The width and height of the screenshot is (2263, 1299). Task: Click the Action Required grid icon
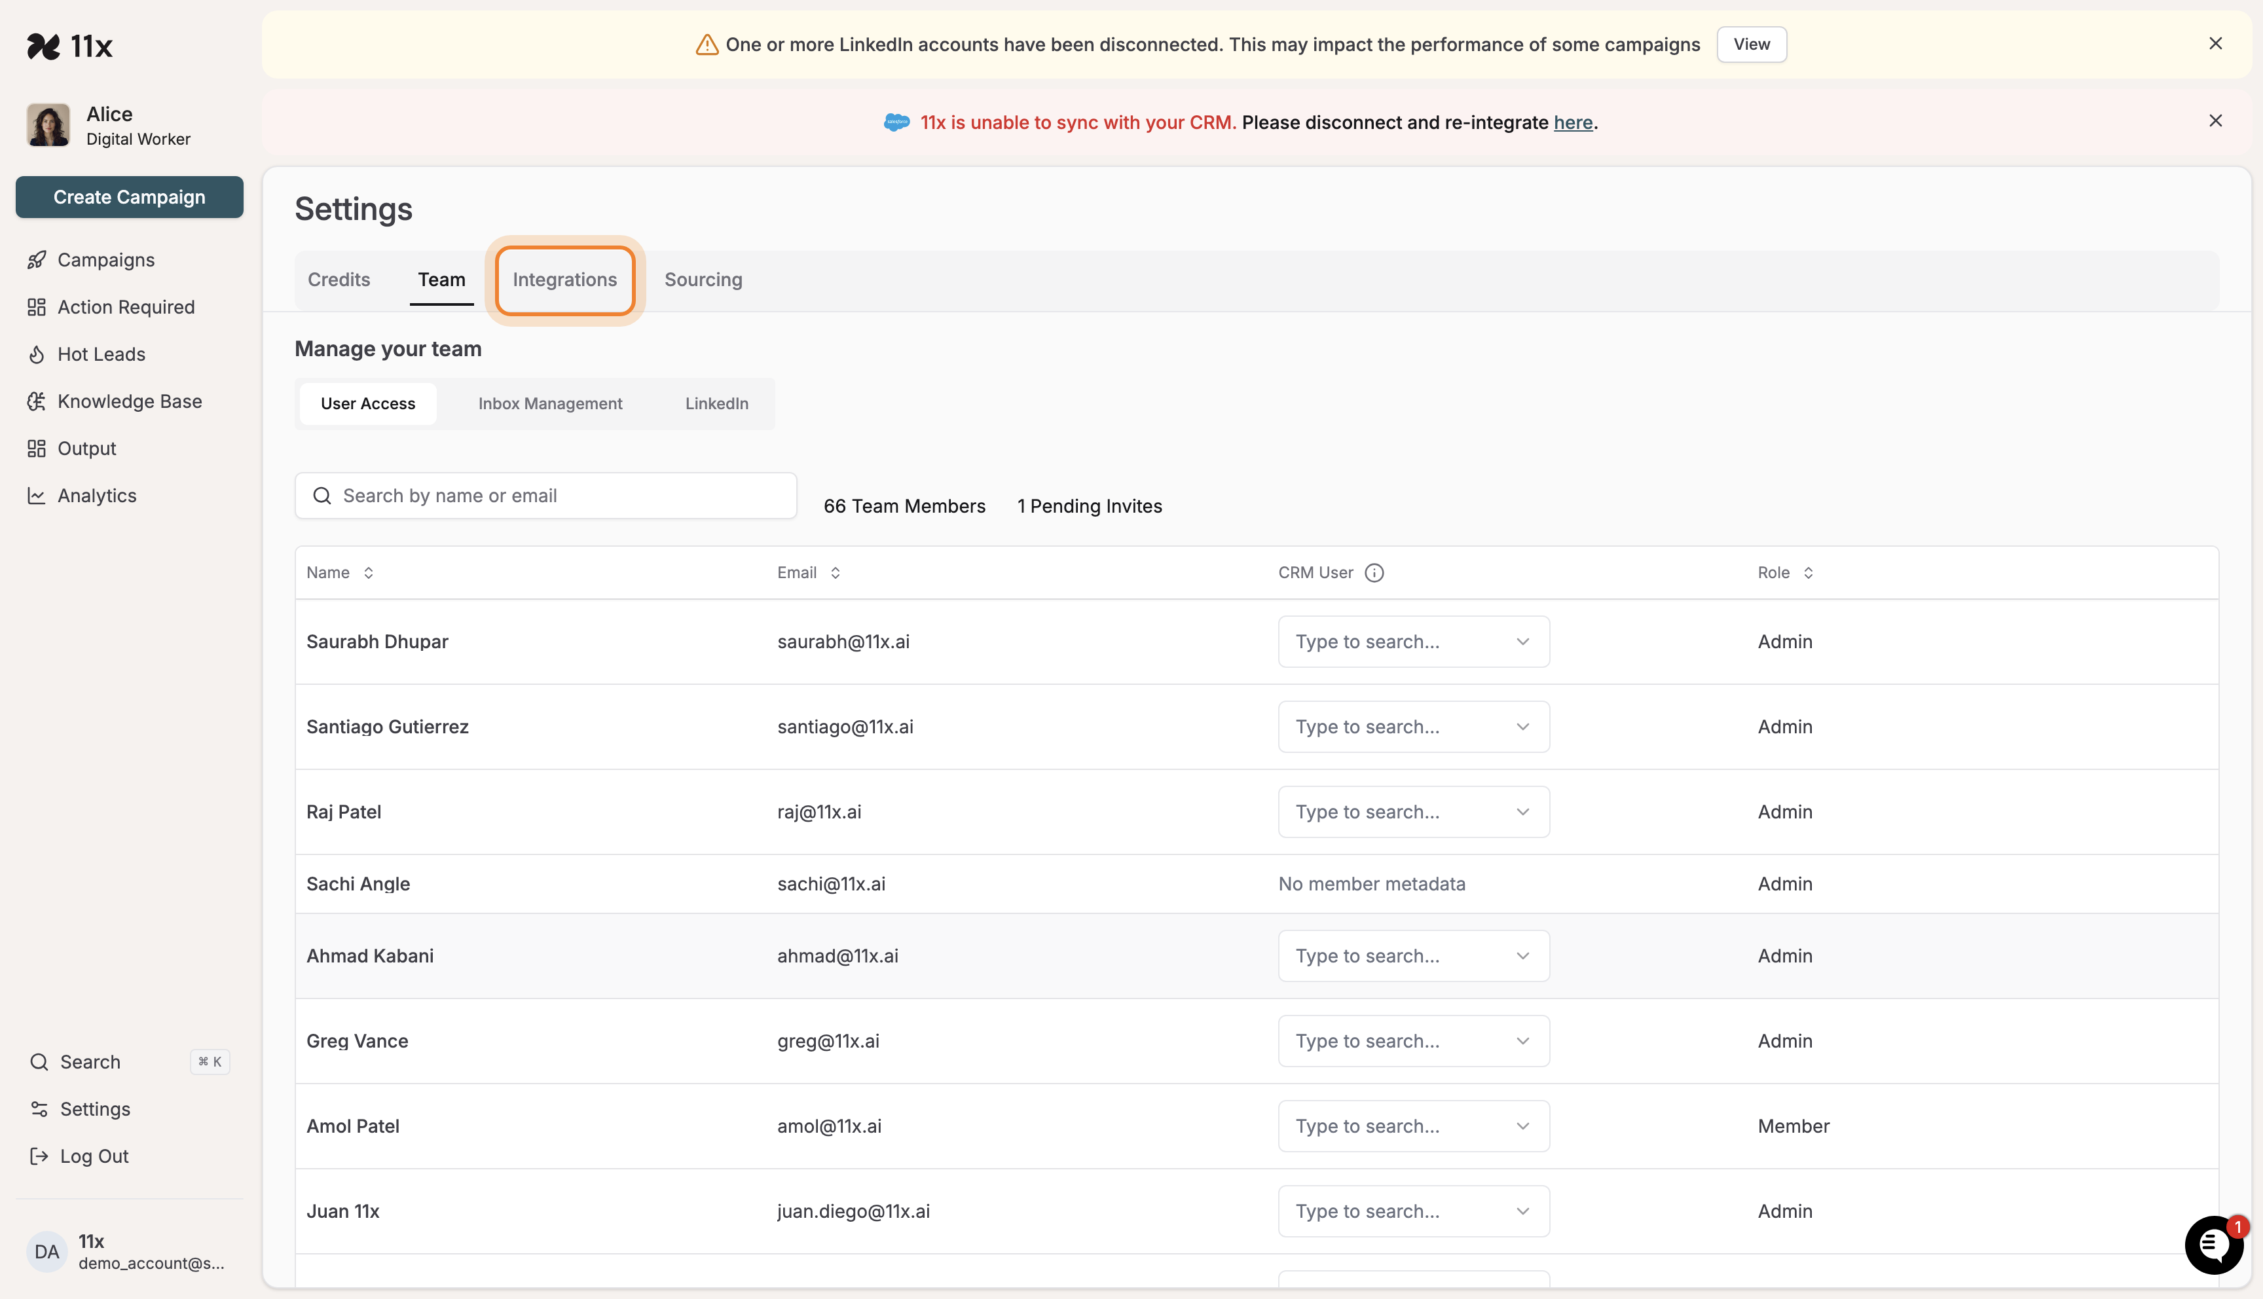click(x=37, y=307)
